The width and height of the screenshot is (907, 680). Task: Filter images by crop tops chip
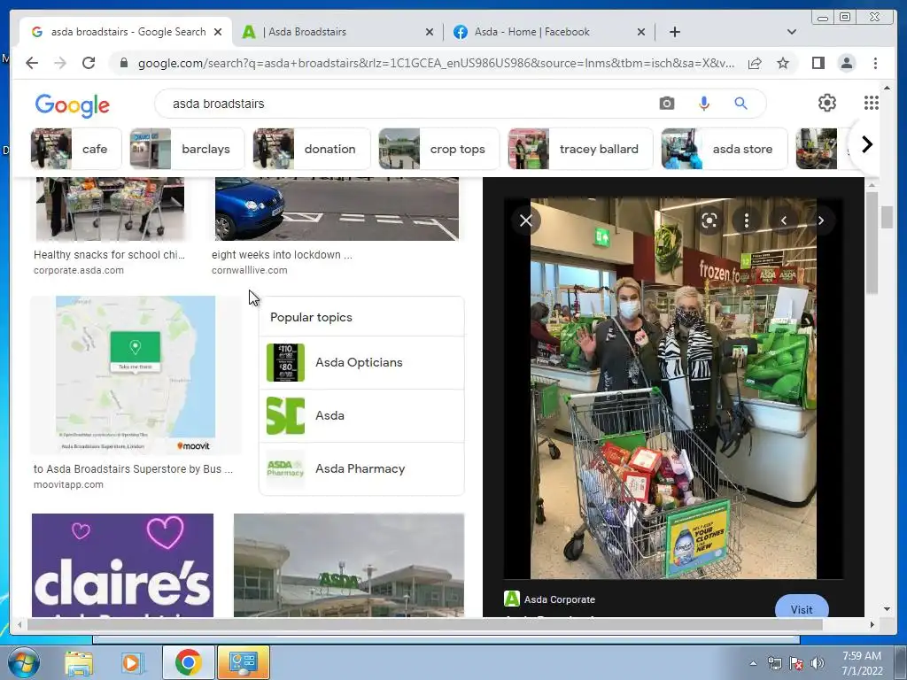pyautogui.click(x=438, y=149)
